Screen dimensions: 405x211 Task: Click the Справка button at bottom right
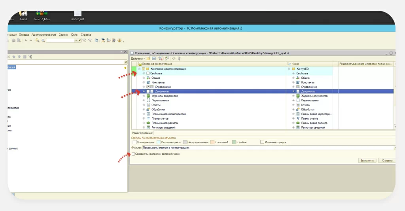tap(386, 161)
